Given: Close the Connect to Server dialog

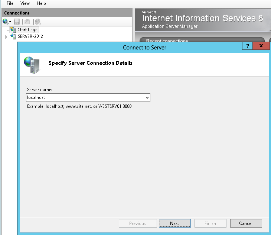Looking at the screenshot, I should pos(261,46).
